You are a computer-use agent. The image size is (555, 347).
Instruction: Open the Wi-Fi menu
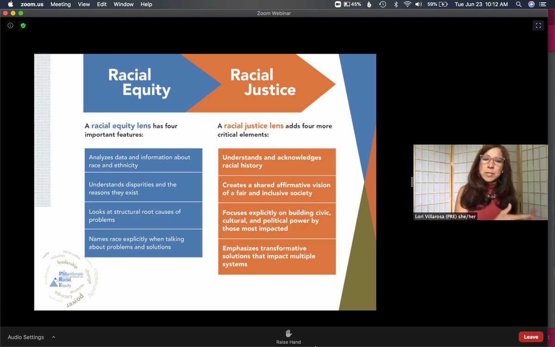tap(407, 4)
